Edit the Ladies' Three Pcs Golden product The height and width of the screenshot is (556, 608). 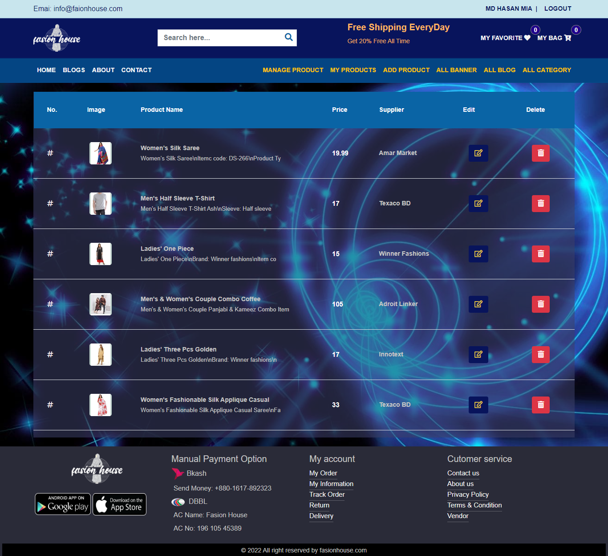(478, 355)
